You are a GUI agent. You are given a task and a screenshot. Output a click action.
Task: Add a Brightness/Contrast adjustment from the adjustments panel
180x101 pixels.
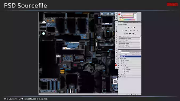coord(126,27)
